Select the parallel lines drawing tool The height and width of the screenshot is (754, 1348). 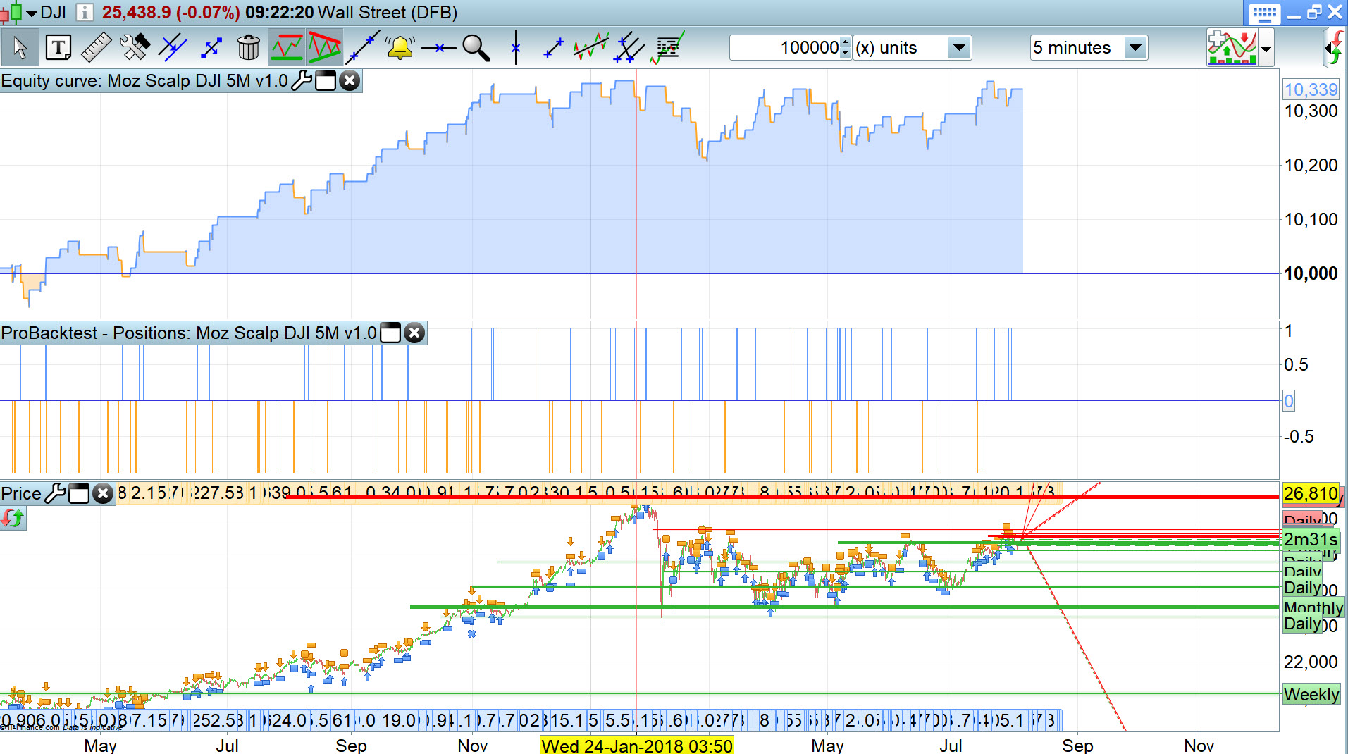coord(173,48)
